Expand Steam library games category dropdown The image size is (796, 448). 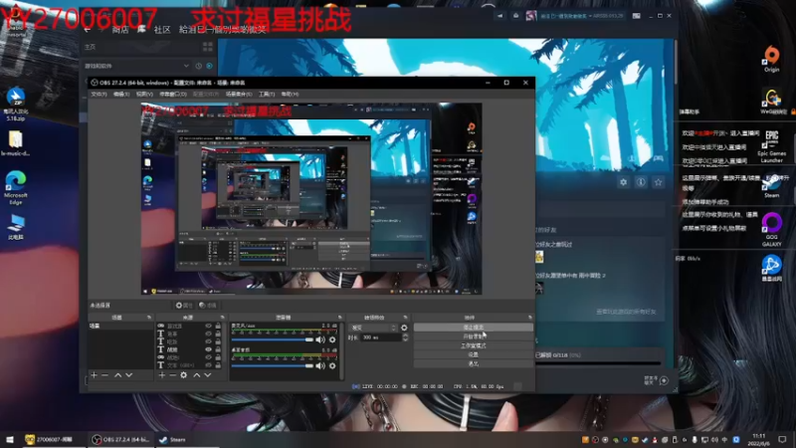click(x=186, y=66)
